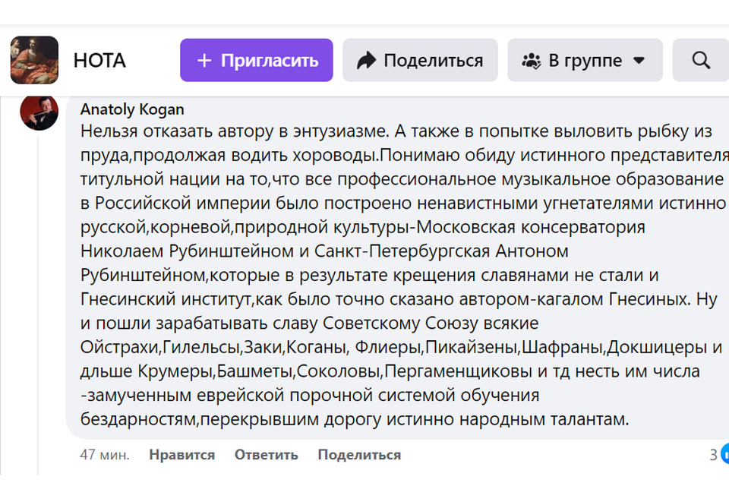
Task: Like the comment with Нравится
Action: [181, 455]
